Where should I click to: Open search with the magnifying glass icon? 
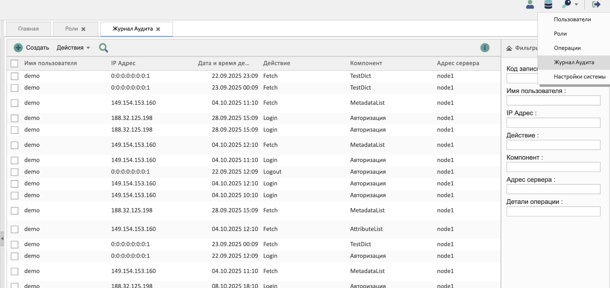tap(103, 48)
